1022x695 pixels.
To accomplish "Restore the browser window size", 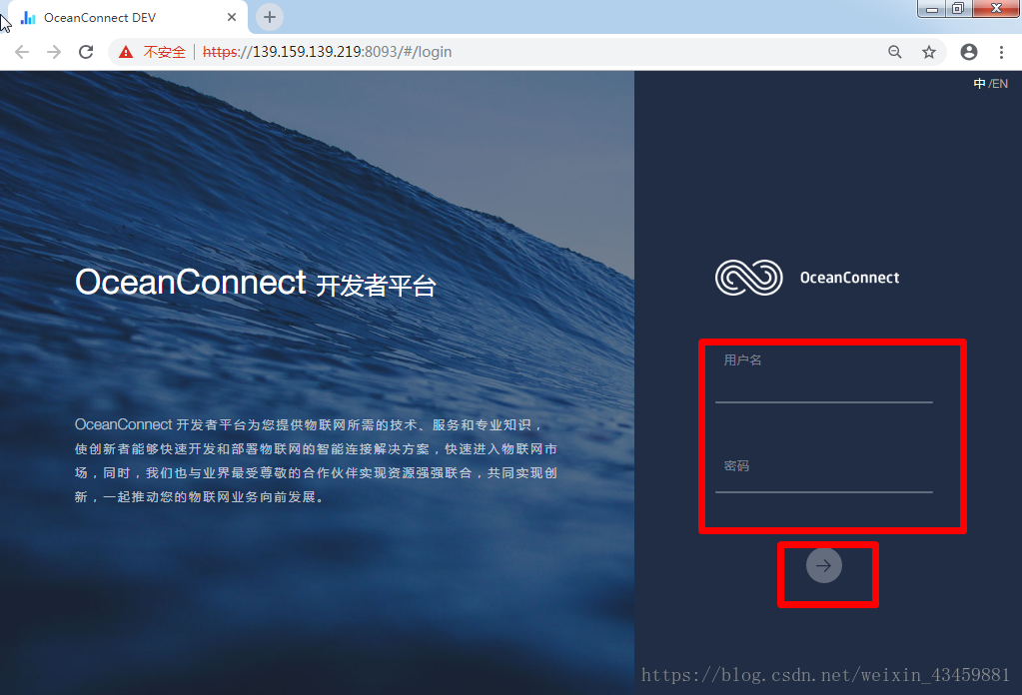I will [x=958, y=8].
